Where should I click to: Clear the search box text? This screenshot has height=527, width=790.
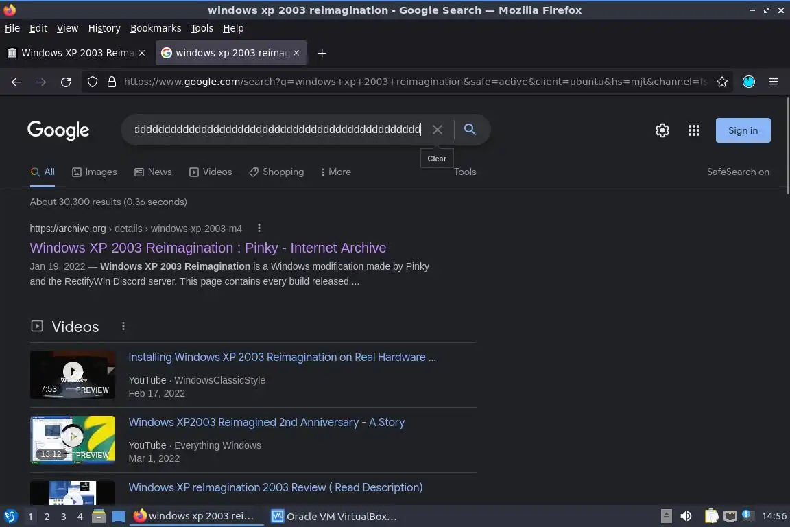438,130
